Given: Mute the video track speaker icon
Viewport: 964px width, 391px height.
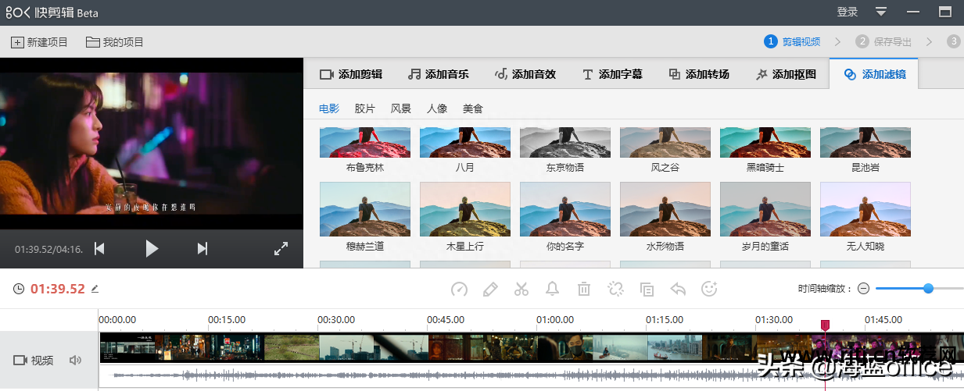Looking at the screenshot, I should tap(75, 360).
